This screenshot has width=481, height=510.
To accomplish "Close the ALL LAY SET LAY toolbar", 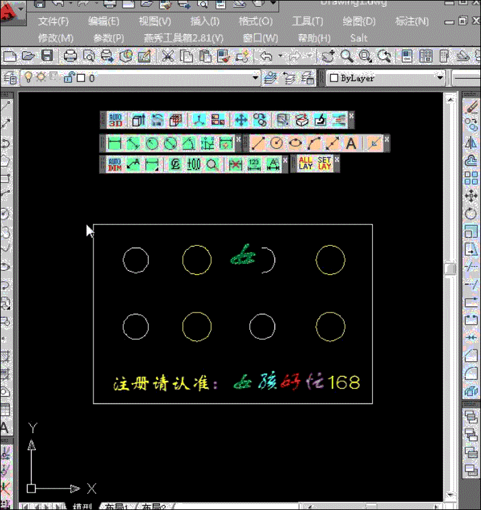I will (x=337, y=160).
